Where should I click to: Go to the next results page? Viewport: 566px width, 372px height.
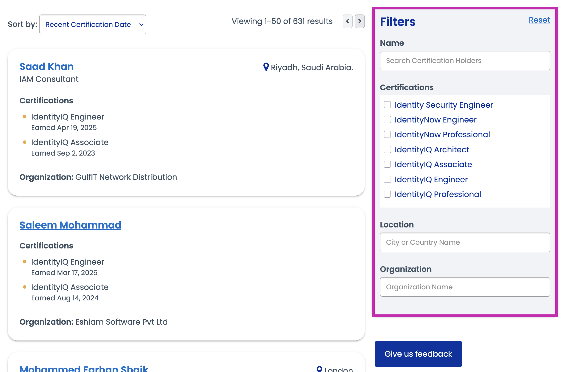(359, 22)
